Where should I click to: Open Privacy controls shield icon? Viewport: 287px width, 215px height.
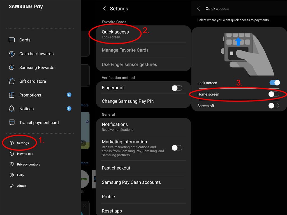click(x=11, y=164)
